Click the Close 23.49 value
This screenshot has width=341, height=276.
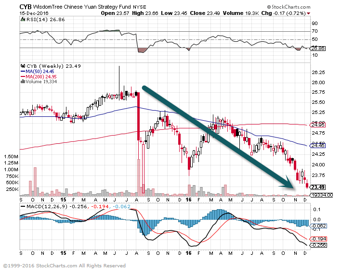(x=205, y=13)
